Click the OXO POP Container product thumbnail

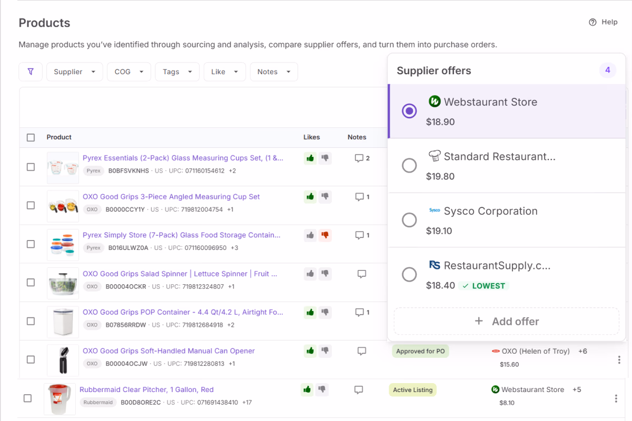63,322
